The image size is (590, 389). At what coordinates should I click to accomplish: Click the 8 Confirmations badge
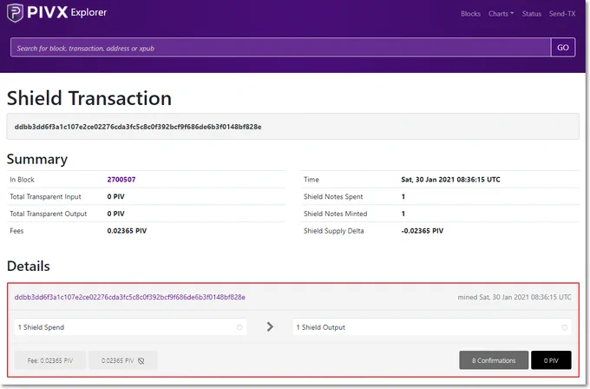tap(494, 360)
